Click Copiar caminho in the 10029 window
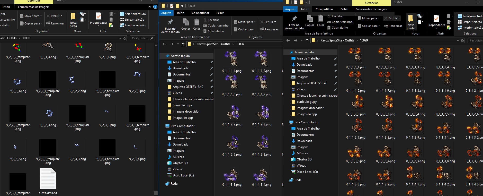 pyautogui.click(x=340, y=22)
